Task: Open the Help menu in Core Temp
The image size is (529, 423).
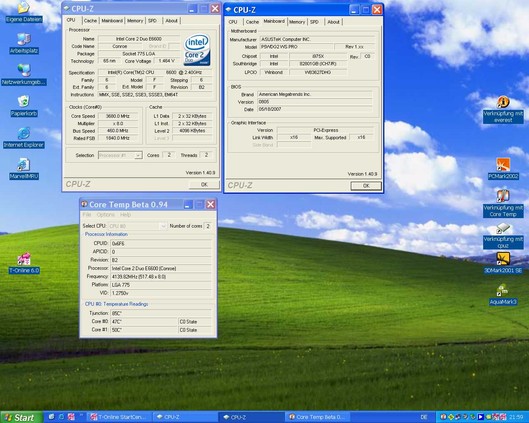Action: pos(126,214)
